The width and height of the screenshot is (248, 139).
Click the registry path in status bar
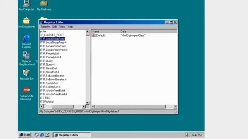pyautogui.click(x=79, y=111)
